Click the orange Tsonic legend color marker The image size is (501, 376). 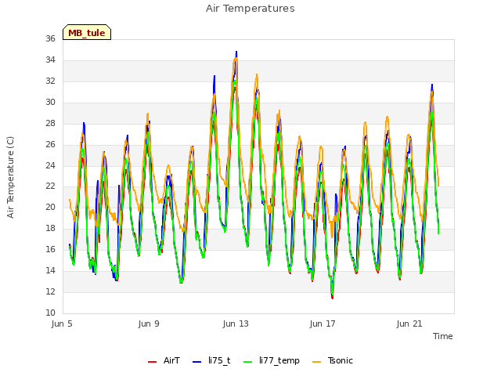(316, 362)
